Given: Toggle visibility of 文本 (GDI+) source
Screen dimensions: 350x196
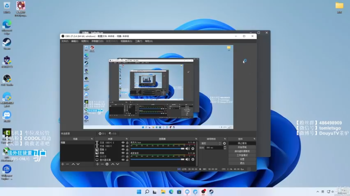Looking at the screenshot, I should tap(123, 146).
